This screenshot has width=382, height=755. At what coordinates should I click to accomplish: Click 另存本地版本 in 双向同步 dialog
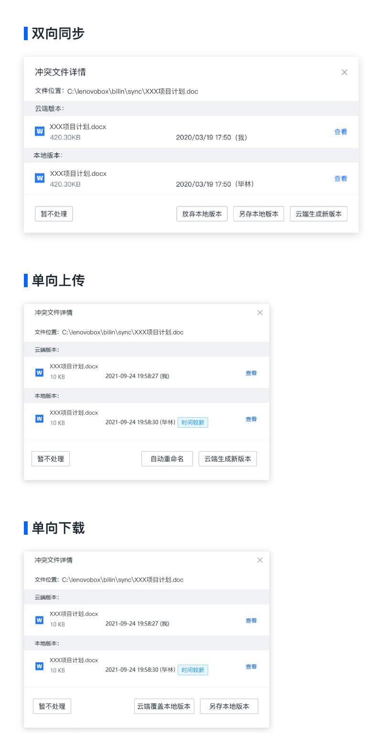(x=259, y=214)
